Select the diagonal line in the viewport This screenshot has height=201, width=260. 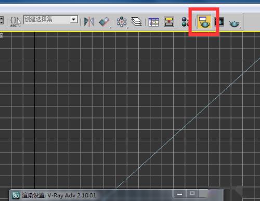coord(188,123)
